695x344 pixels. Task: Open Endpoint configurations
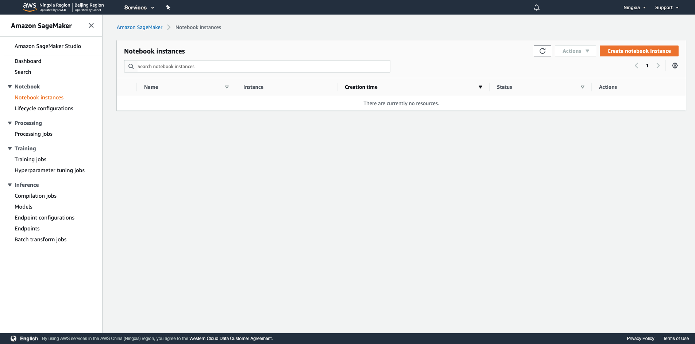(45, 218)
